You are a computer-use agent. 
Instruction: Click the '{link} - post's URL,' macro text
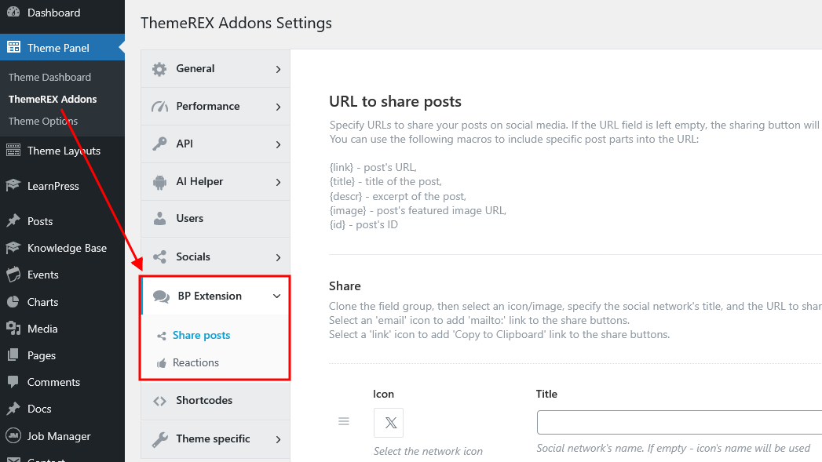pyautogui.click(x=373, y=168)
